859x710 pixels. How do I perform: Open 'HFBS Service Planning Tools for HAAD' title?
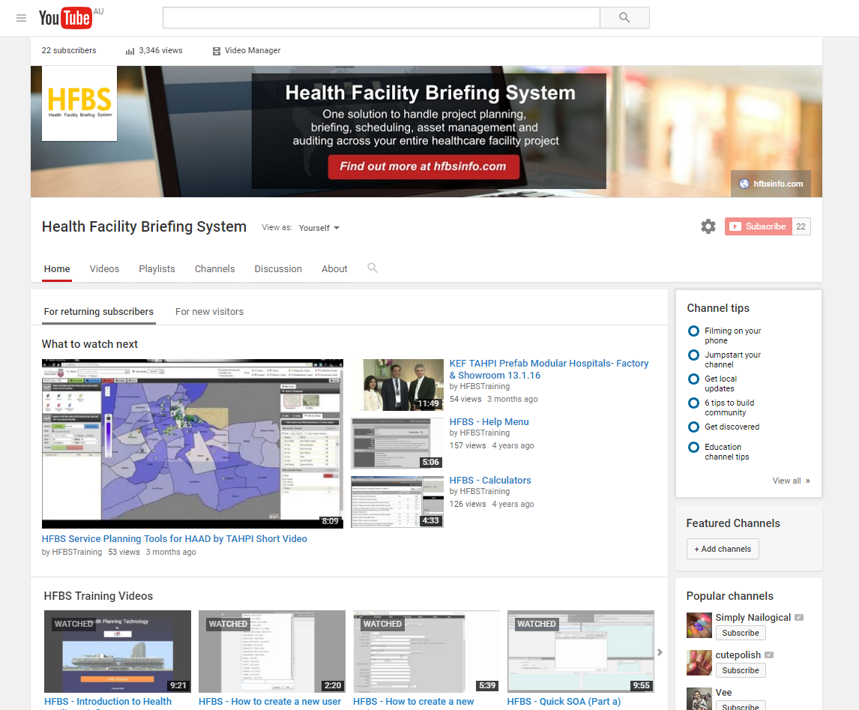click(x=174, y=539)
